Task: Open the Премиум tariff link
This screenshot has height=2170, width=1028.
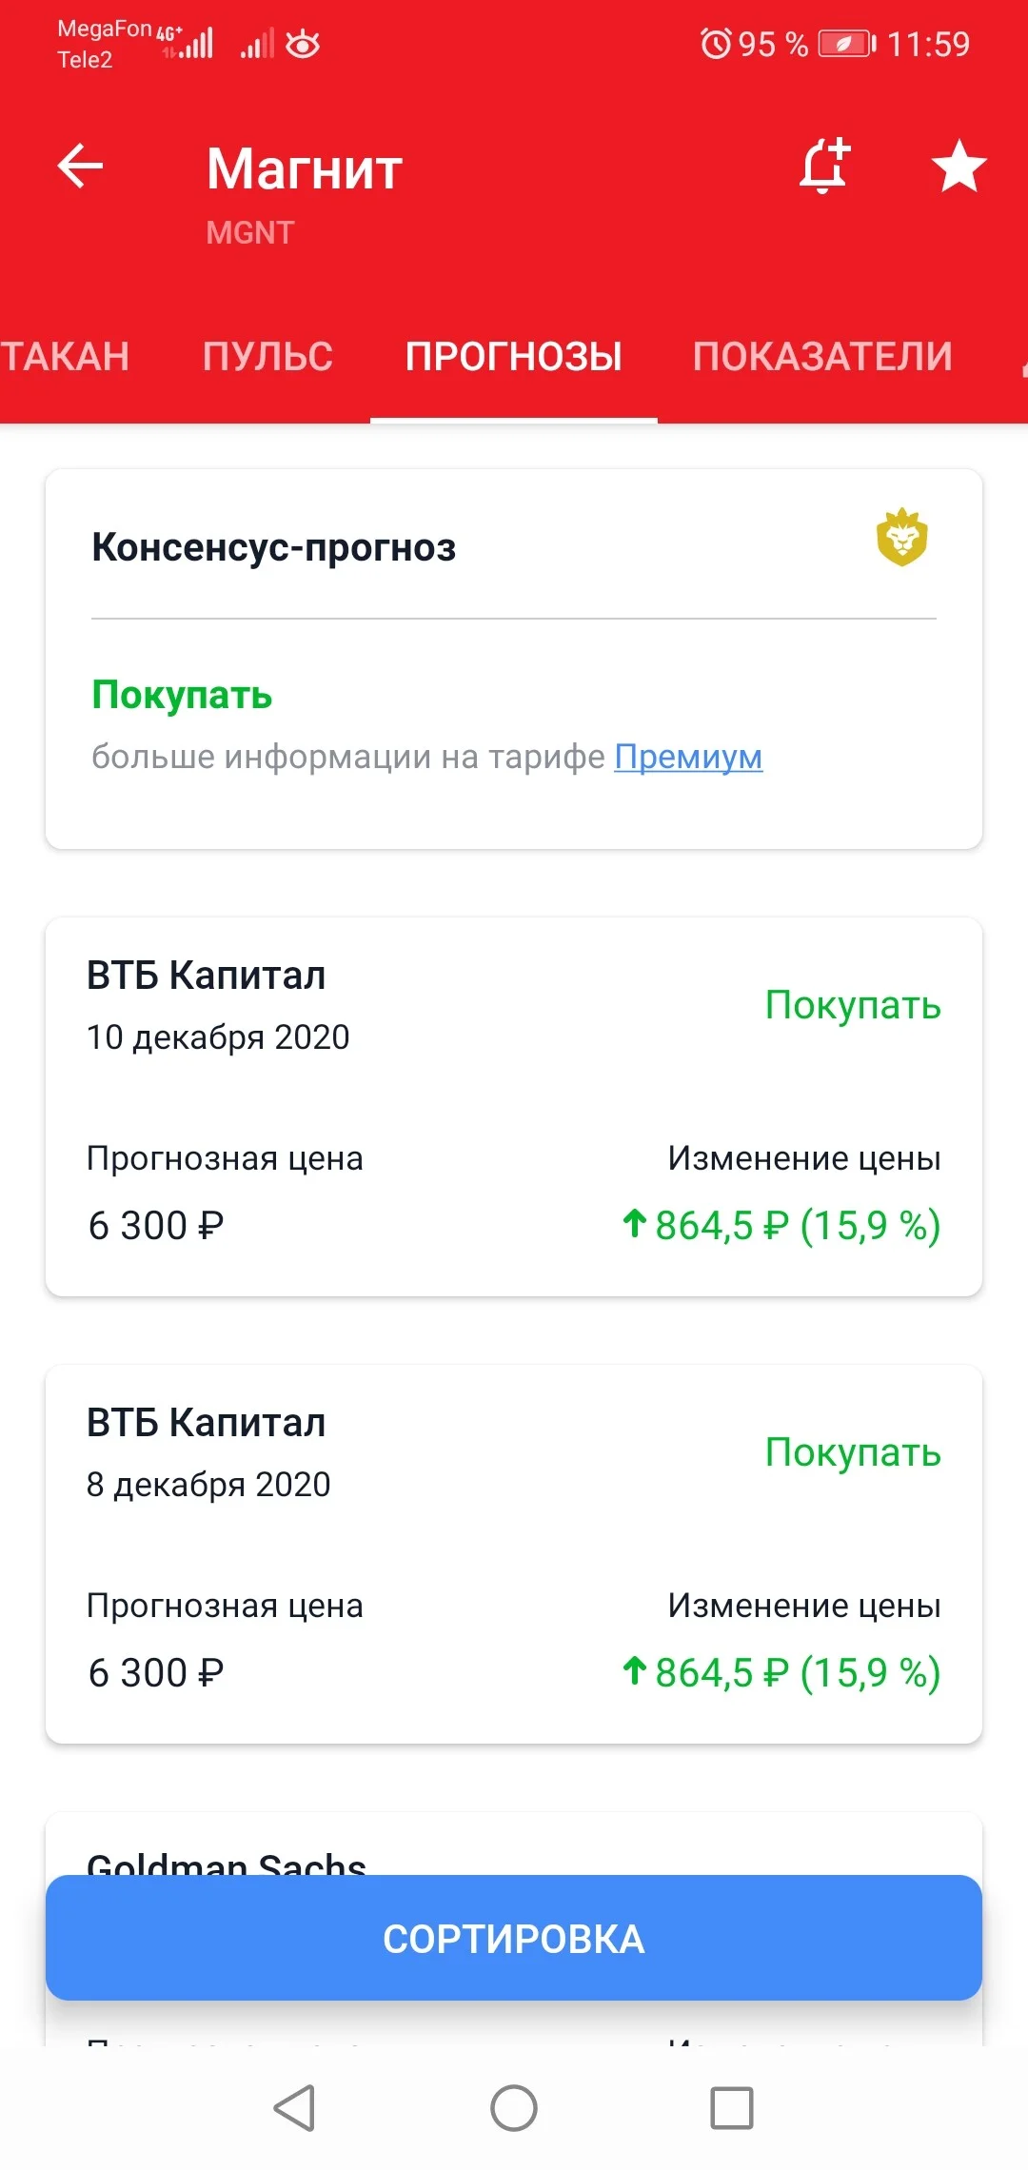Action: click(x=688, y=757)
